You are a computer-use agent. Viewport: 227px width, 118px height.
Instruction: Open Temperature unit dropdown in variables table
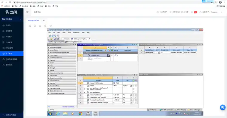[159, 53]
